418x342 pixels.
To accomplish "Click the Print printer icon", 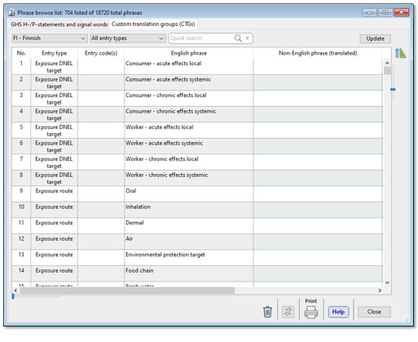I will [311, 312].
